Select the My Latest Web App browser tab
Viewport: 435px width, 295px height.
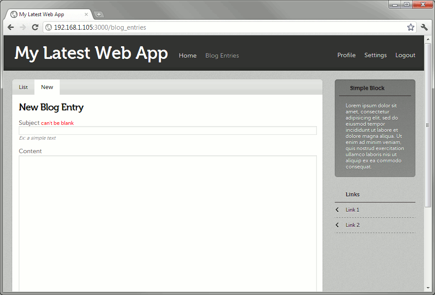48,14
